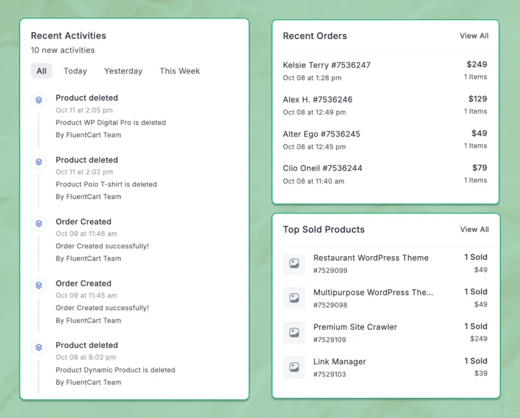Screen dimensions: 520x418
Task: Open the Premium Site Crawler product name
Action: coord(355,327)
